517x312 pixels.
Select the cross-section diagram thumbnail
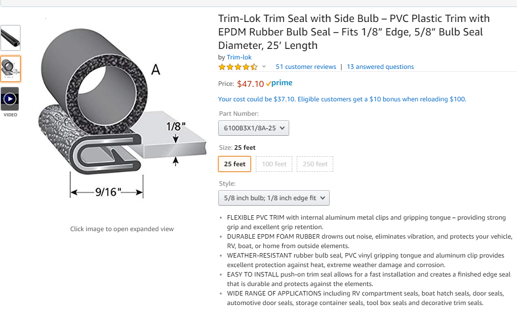10,69
